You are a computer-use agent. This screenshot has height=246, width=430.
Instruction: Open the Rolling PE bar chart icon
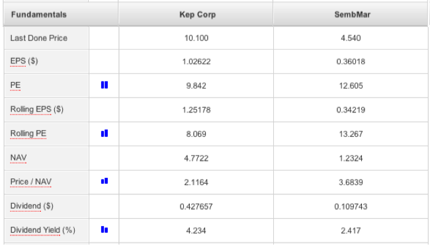(x=105, y=134)
